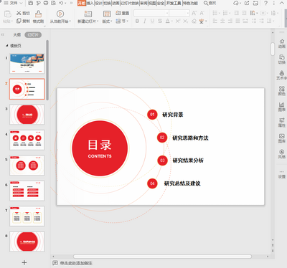
Task: Click the Decrease Font Size icon
Action: [202, 13]
